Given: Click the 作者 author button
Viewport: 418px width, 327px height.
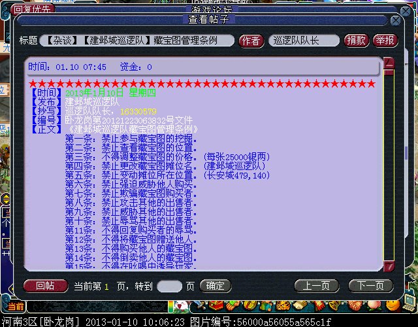Looking at the screenshot, I should click(x=251, y=41).
